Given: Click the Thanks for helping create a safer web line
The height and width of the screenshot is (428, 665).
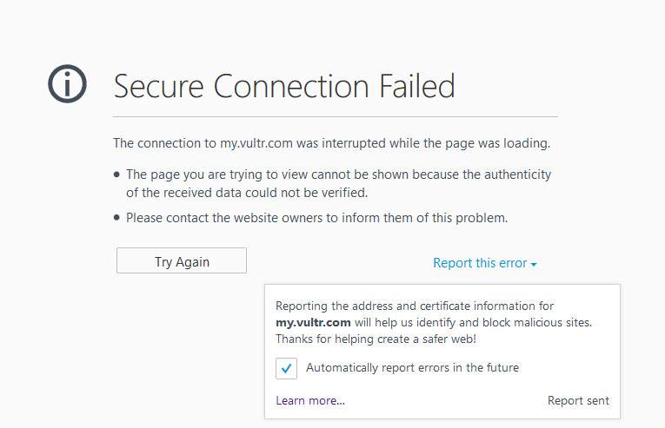Looking at the screenshot, I should (x=376, y=339).
